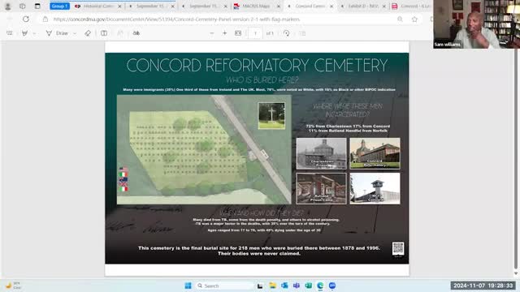Screen dimensions: 520x292
Task: Zoom in with the plus button
Action: [x=224, y=33]
